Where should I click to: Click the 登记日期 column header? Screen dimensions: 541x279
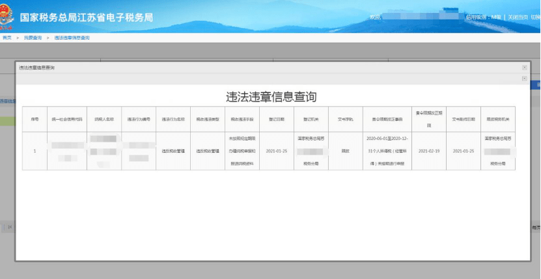pyautogui.click(x=277, y=119)
